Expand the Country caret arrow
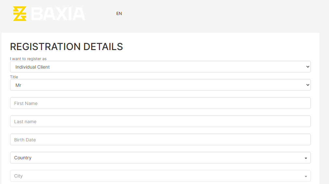The height and width of the screenshot is (184, 329). pyautogui.click(x=306, y=158)
